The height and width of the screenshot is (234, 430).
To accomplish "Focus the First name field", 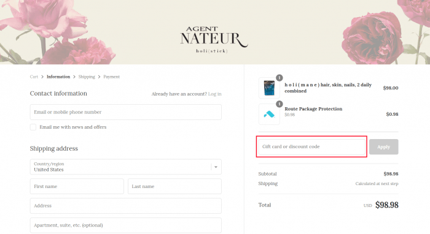I will coord(77,186).
